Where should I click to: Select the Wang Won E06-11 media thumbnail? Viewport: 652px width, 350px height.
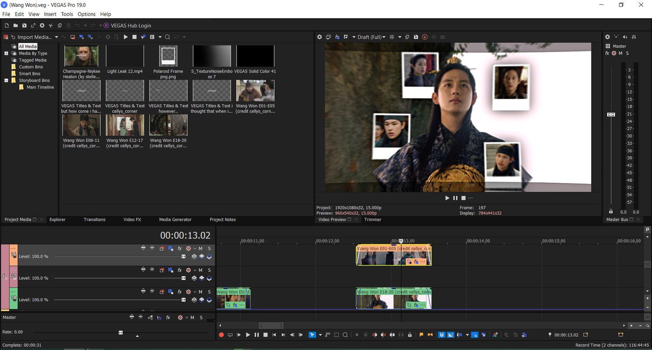tap(81, 125)
